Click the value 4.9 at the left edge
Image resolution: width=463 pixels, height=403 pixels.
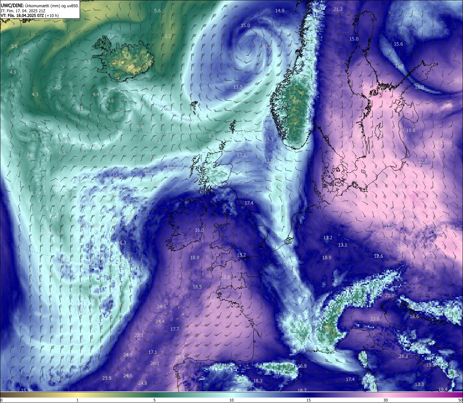coord(13,72)
